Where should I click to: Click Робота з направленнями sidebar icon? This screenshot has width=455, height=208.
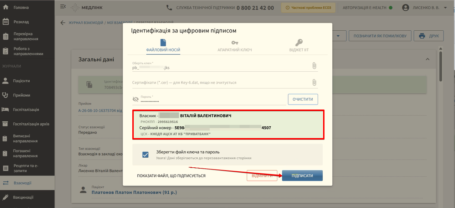(5, 51)
